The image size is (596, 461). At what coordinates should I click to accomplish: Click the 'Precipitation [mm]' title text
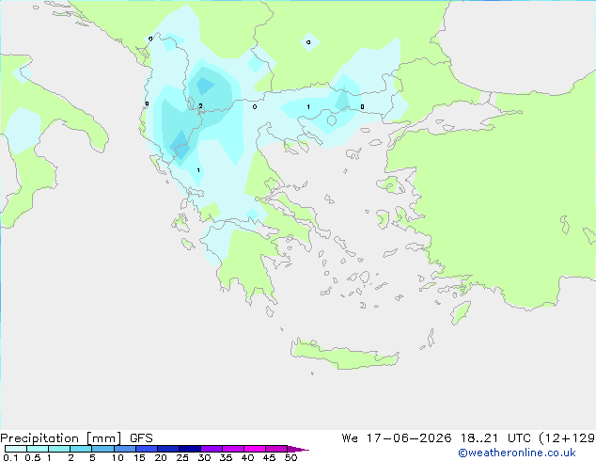tap(61, 438)
